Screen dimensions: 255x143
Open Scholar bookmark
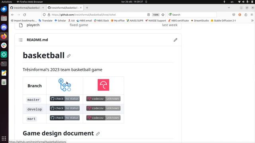60,21
